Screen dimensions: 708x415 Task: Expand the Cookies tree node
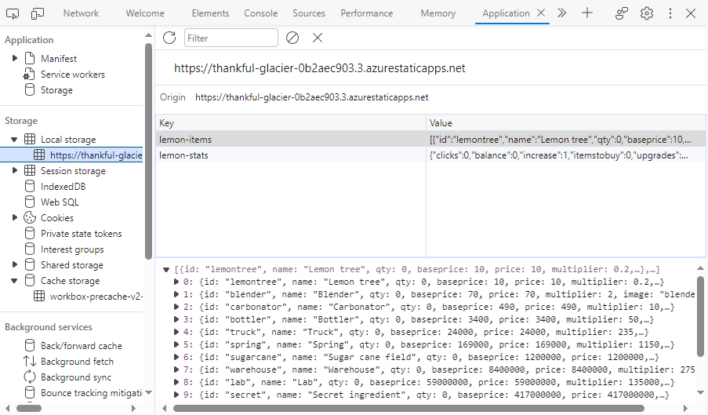point(14,217)
